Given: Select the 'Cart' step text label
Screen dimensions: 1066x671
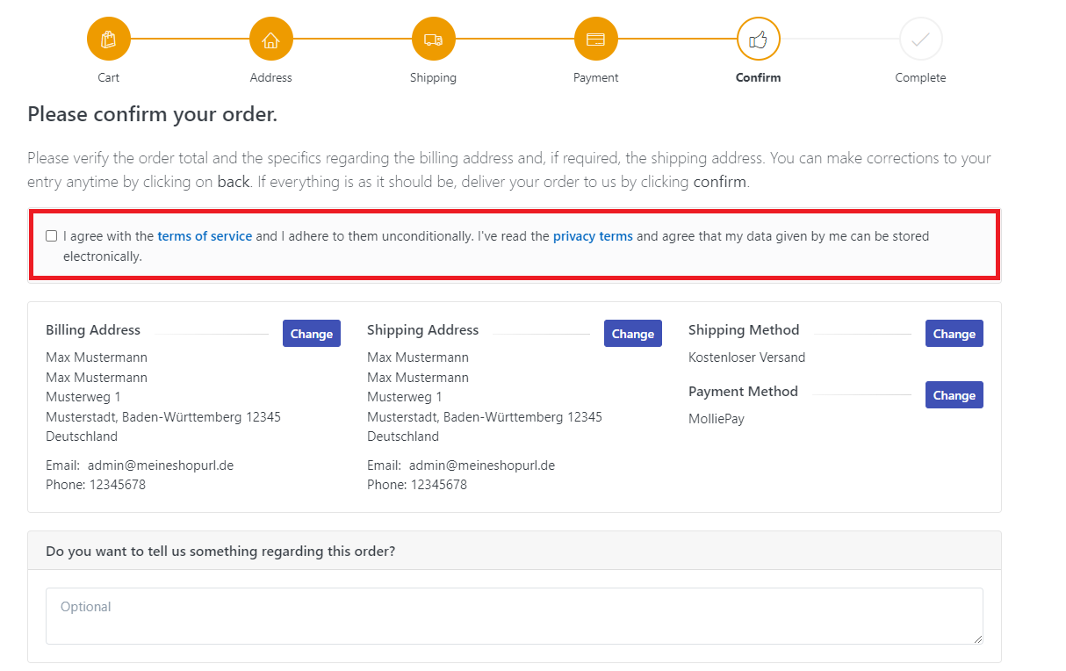Looking at the screenshot, I should 109,77.
